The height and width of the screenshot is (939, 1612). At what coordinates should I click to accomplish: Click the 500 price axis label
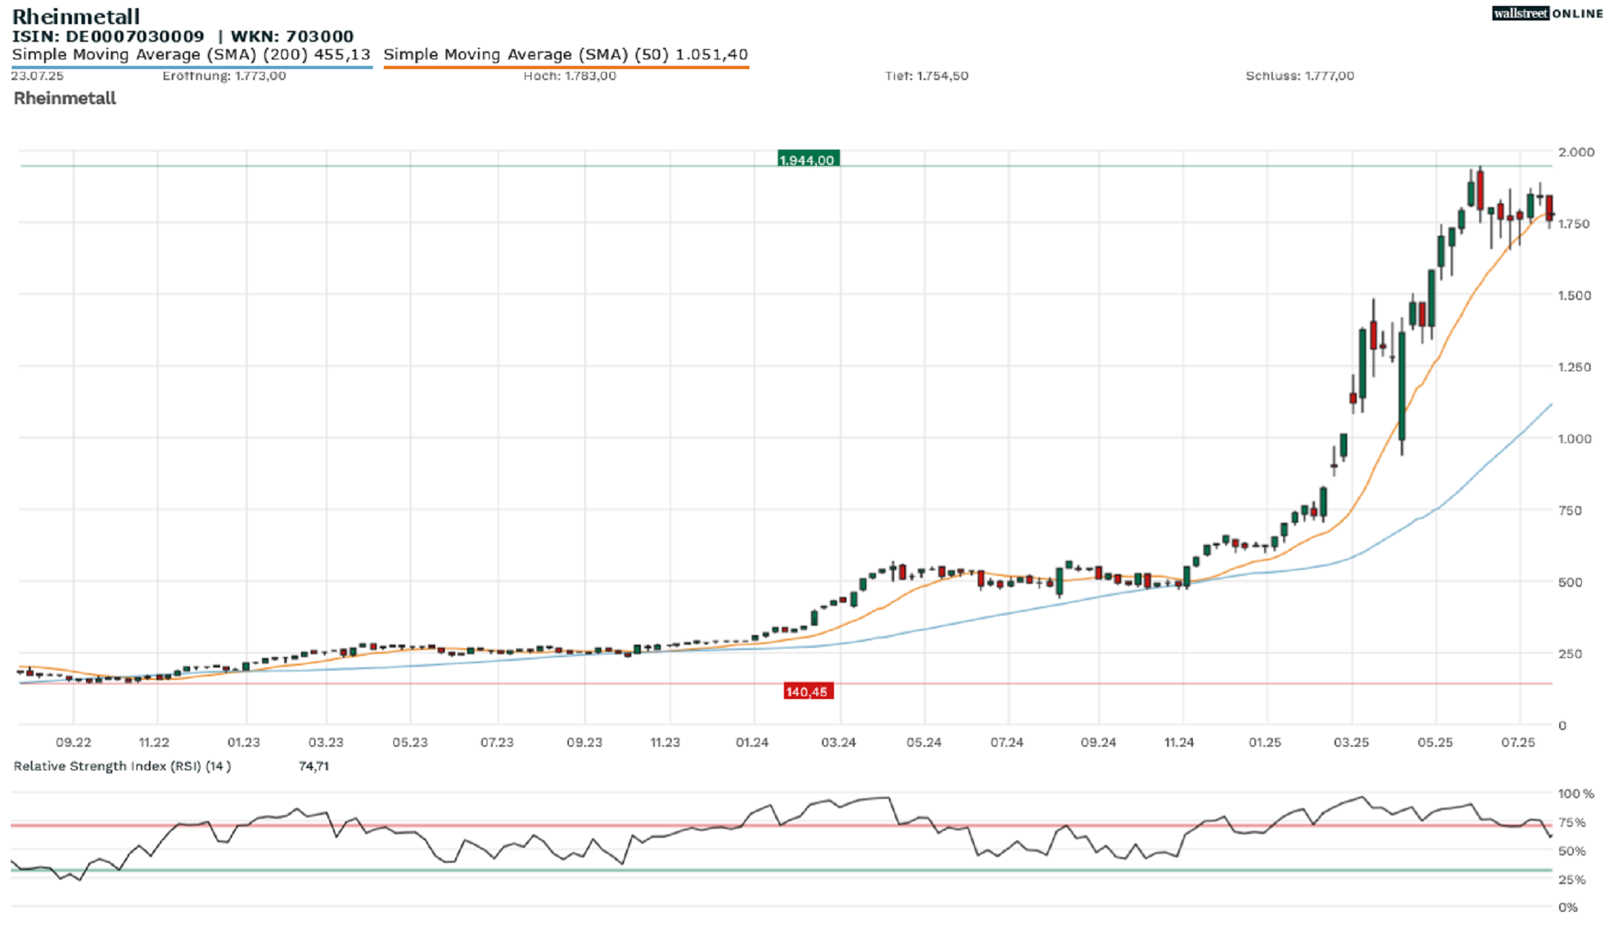coord(1570,582)
